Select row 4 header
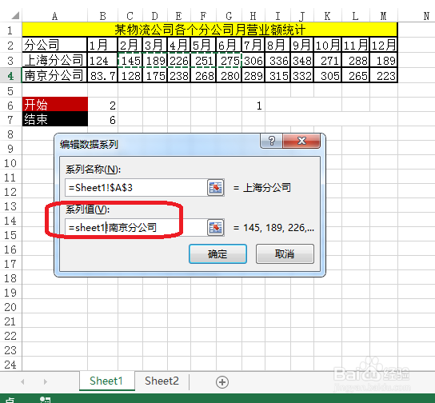The image size is (435, 403). (10, 76)
